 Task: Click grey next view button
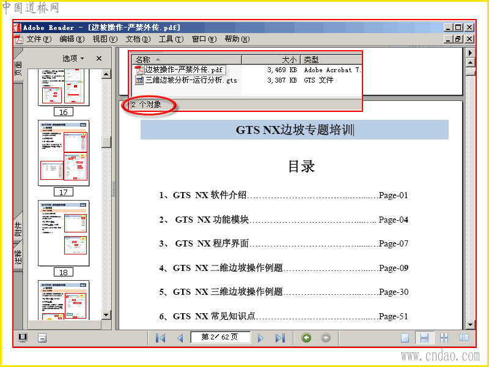pyautogui.click(x=326, y=338)
